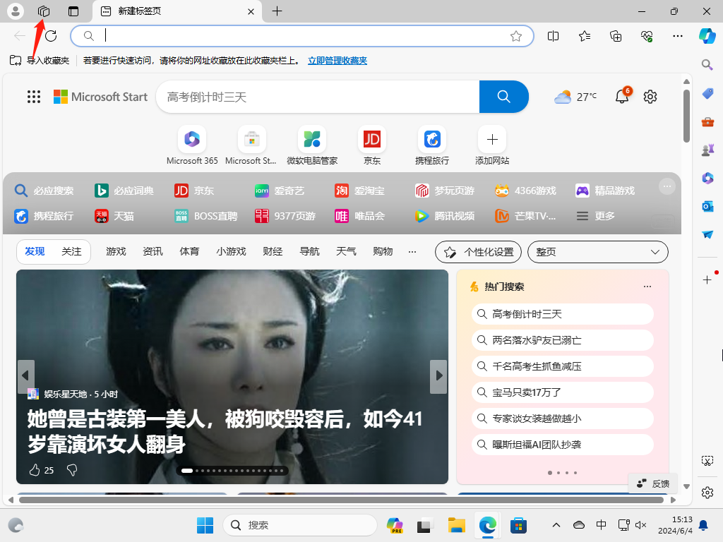This screenshot has height=542, width=723.
Task: Switch to the 游戏 feed tab
Action: 115,251
